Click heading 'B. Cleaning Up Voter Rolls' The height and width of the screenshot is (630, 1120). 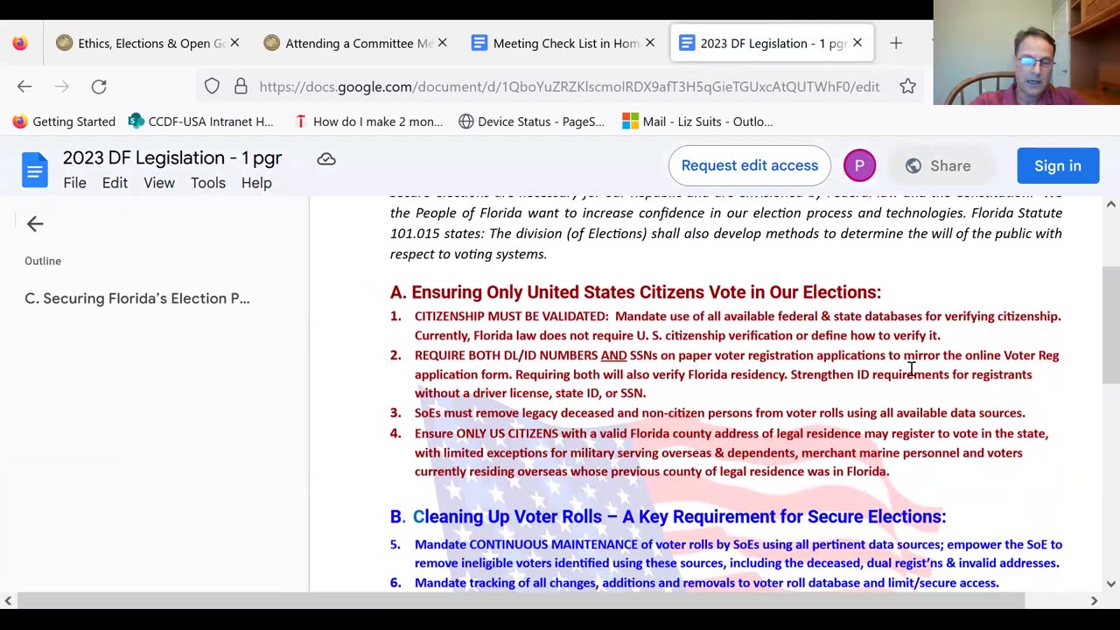[668, 516]
